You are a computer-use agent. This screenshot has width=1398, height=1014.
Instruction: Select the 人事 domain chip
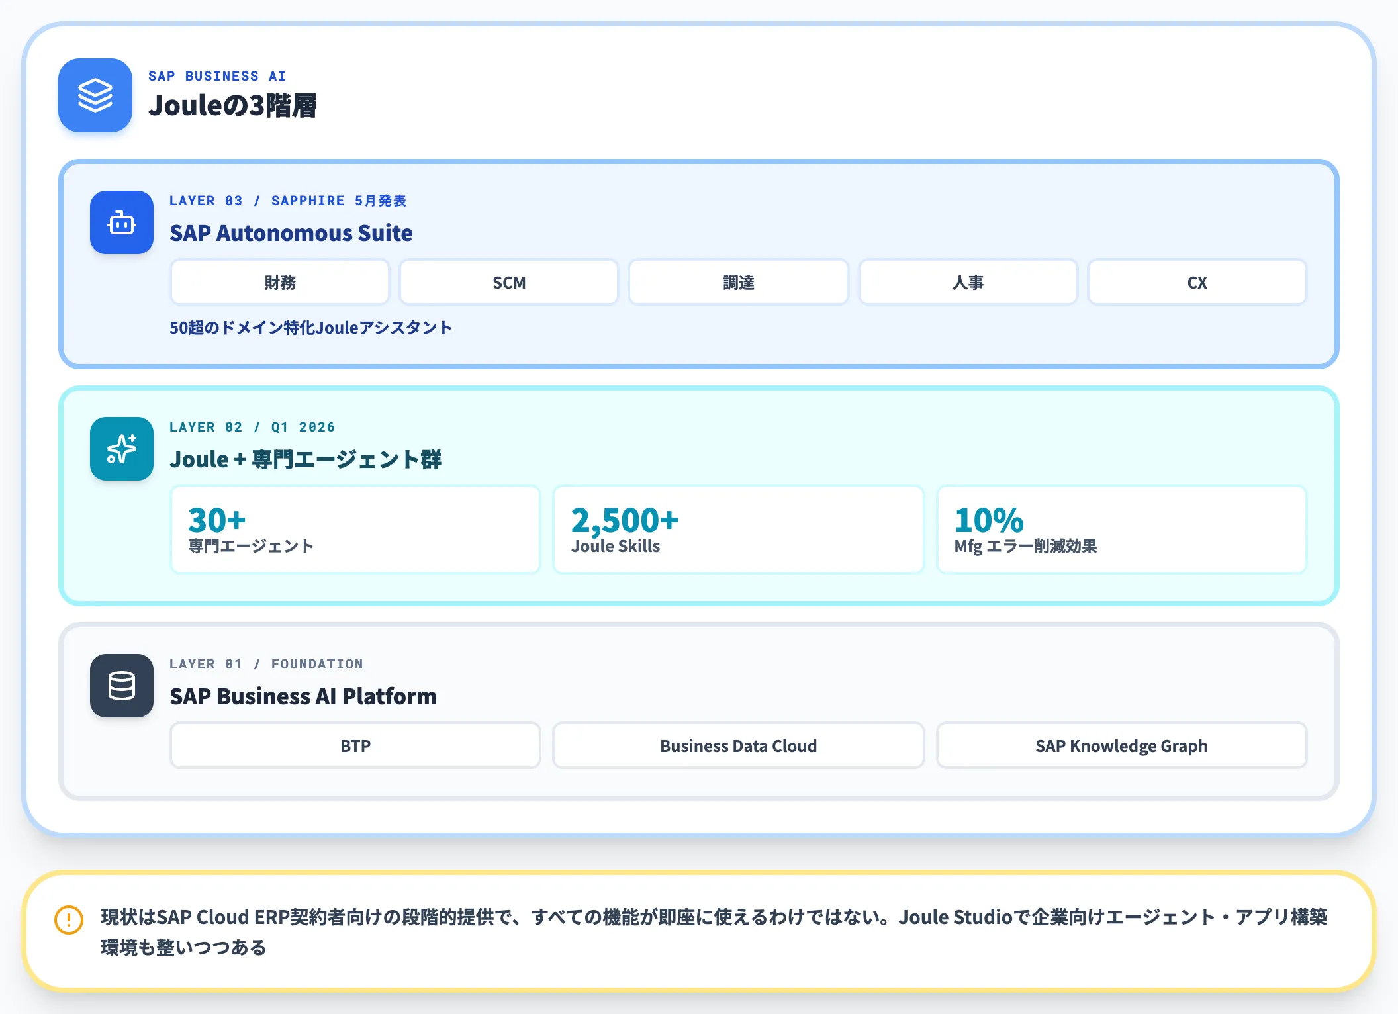click(x=968, y=283)
